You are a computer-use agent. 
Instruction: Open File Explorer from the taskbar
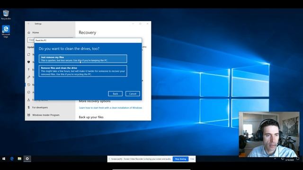pos(19,159)
